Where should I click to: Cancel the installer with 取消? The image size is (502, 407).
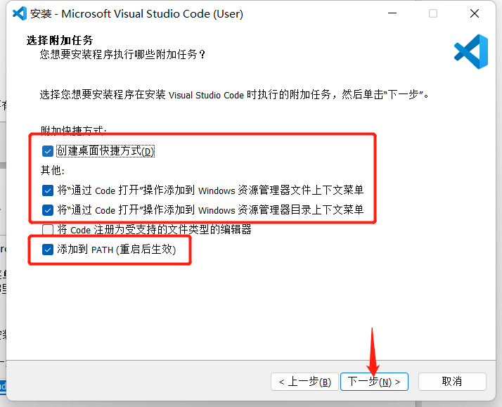452,382
